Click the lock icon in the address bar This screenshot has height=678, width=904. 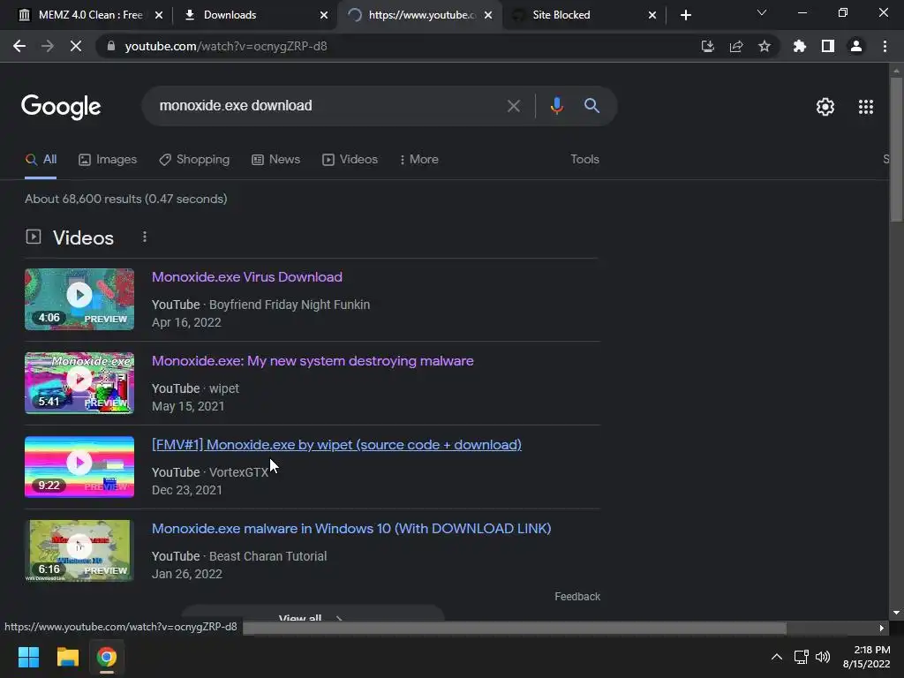[x=111, y=46]
